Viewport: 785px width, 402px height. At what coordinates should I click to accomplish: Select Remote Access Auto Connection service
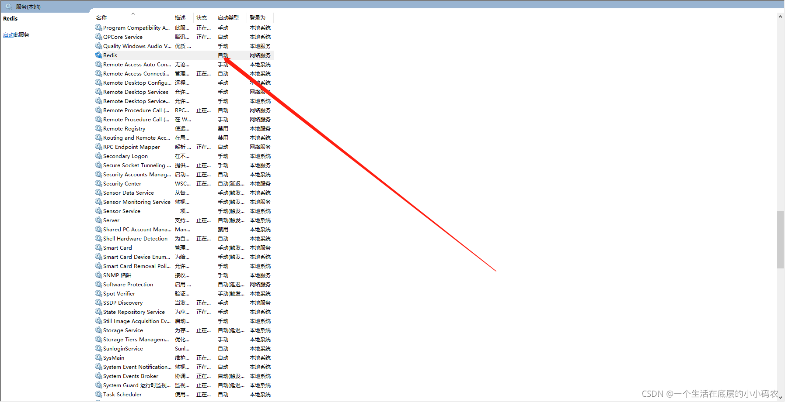pos(184,64)
